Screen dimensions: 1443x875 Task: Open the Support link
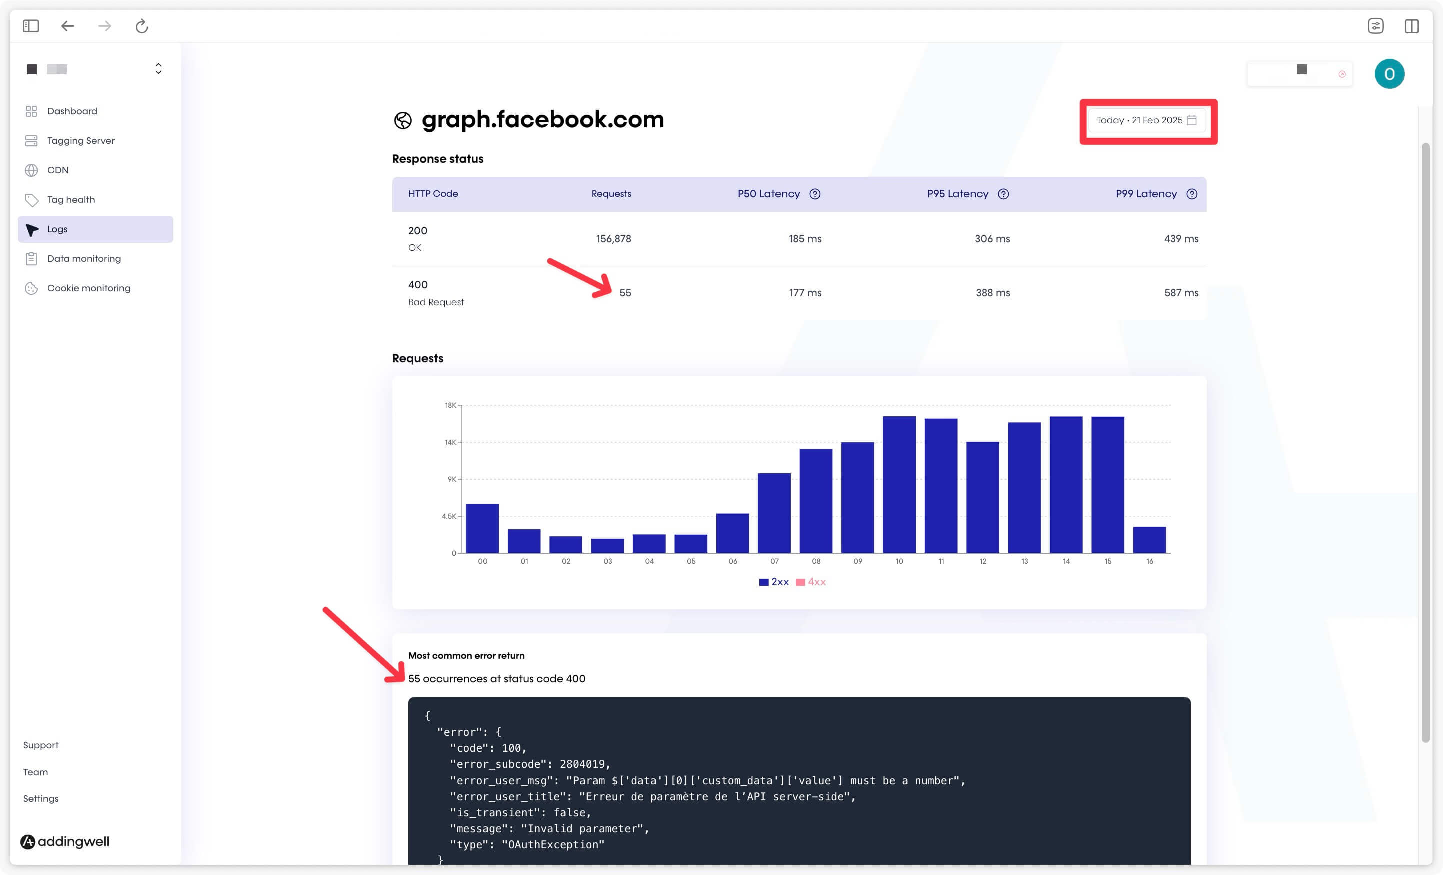[41, 745]
